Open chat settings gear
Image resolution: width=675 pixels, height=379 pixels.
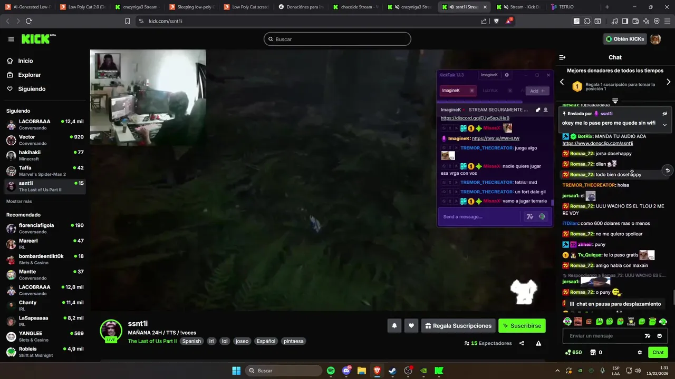[x=640, y=352]
